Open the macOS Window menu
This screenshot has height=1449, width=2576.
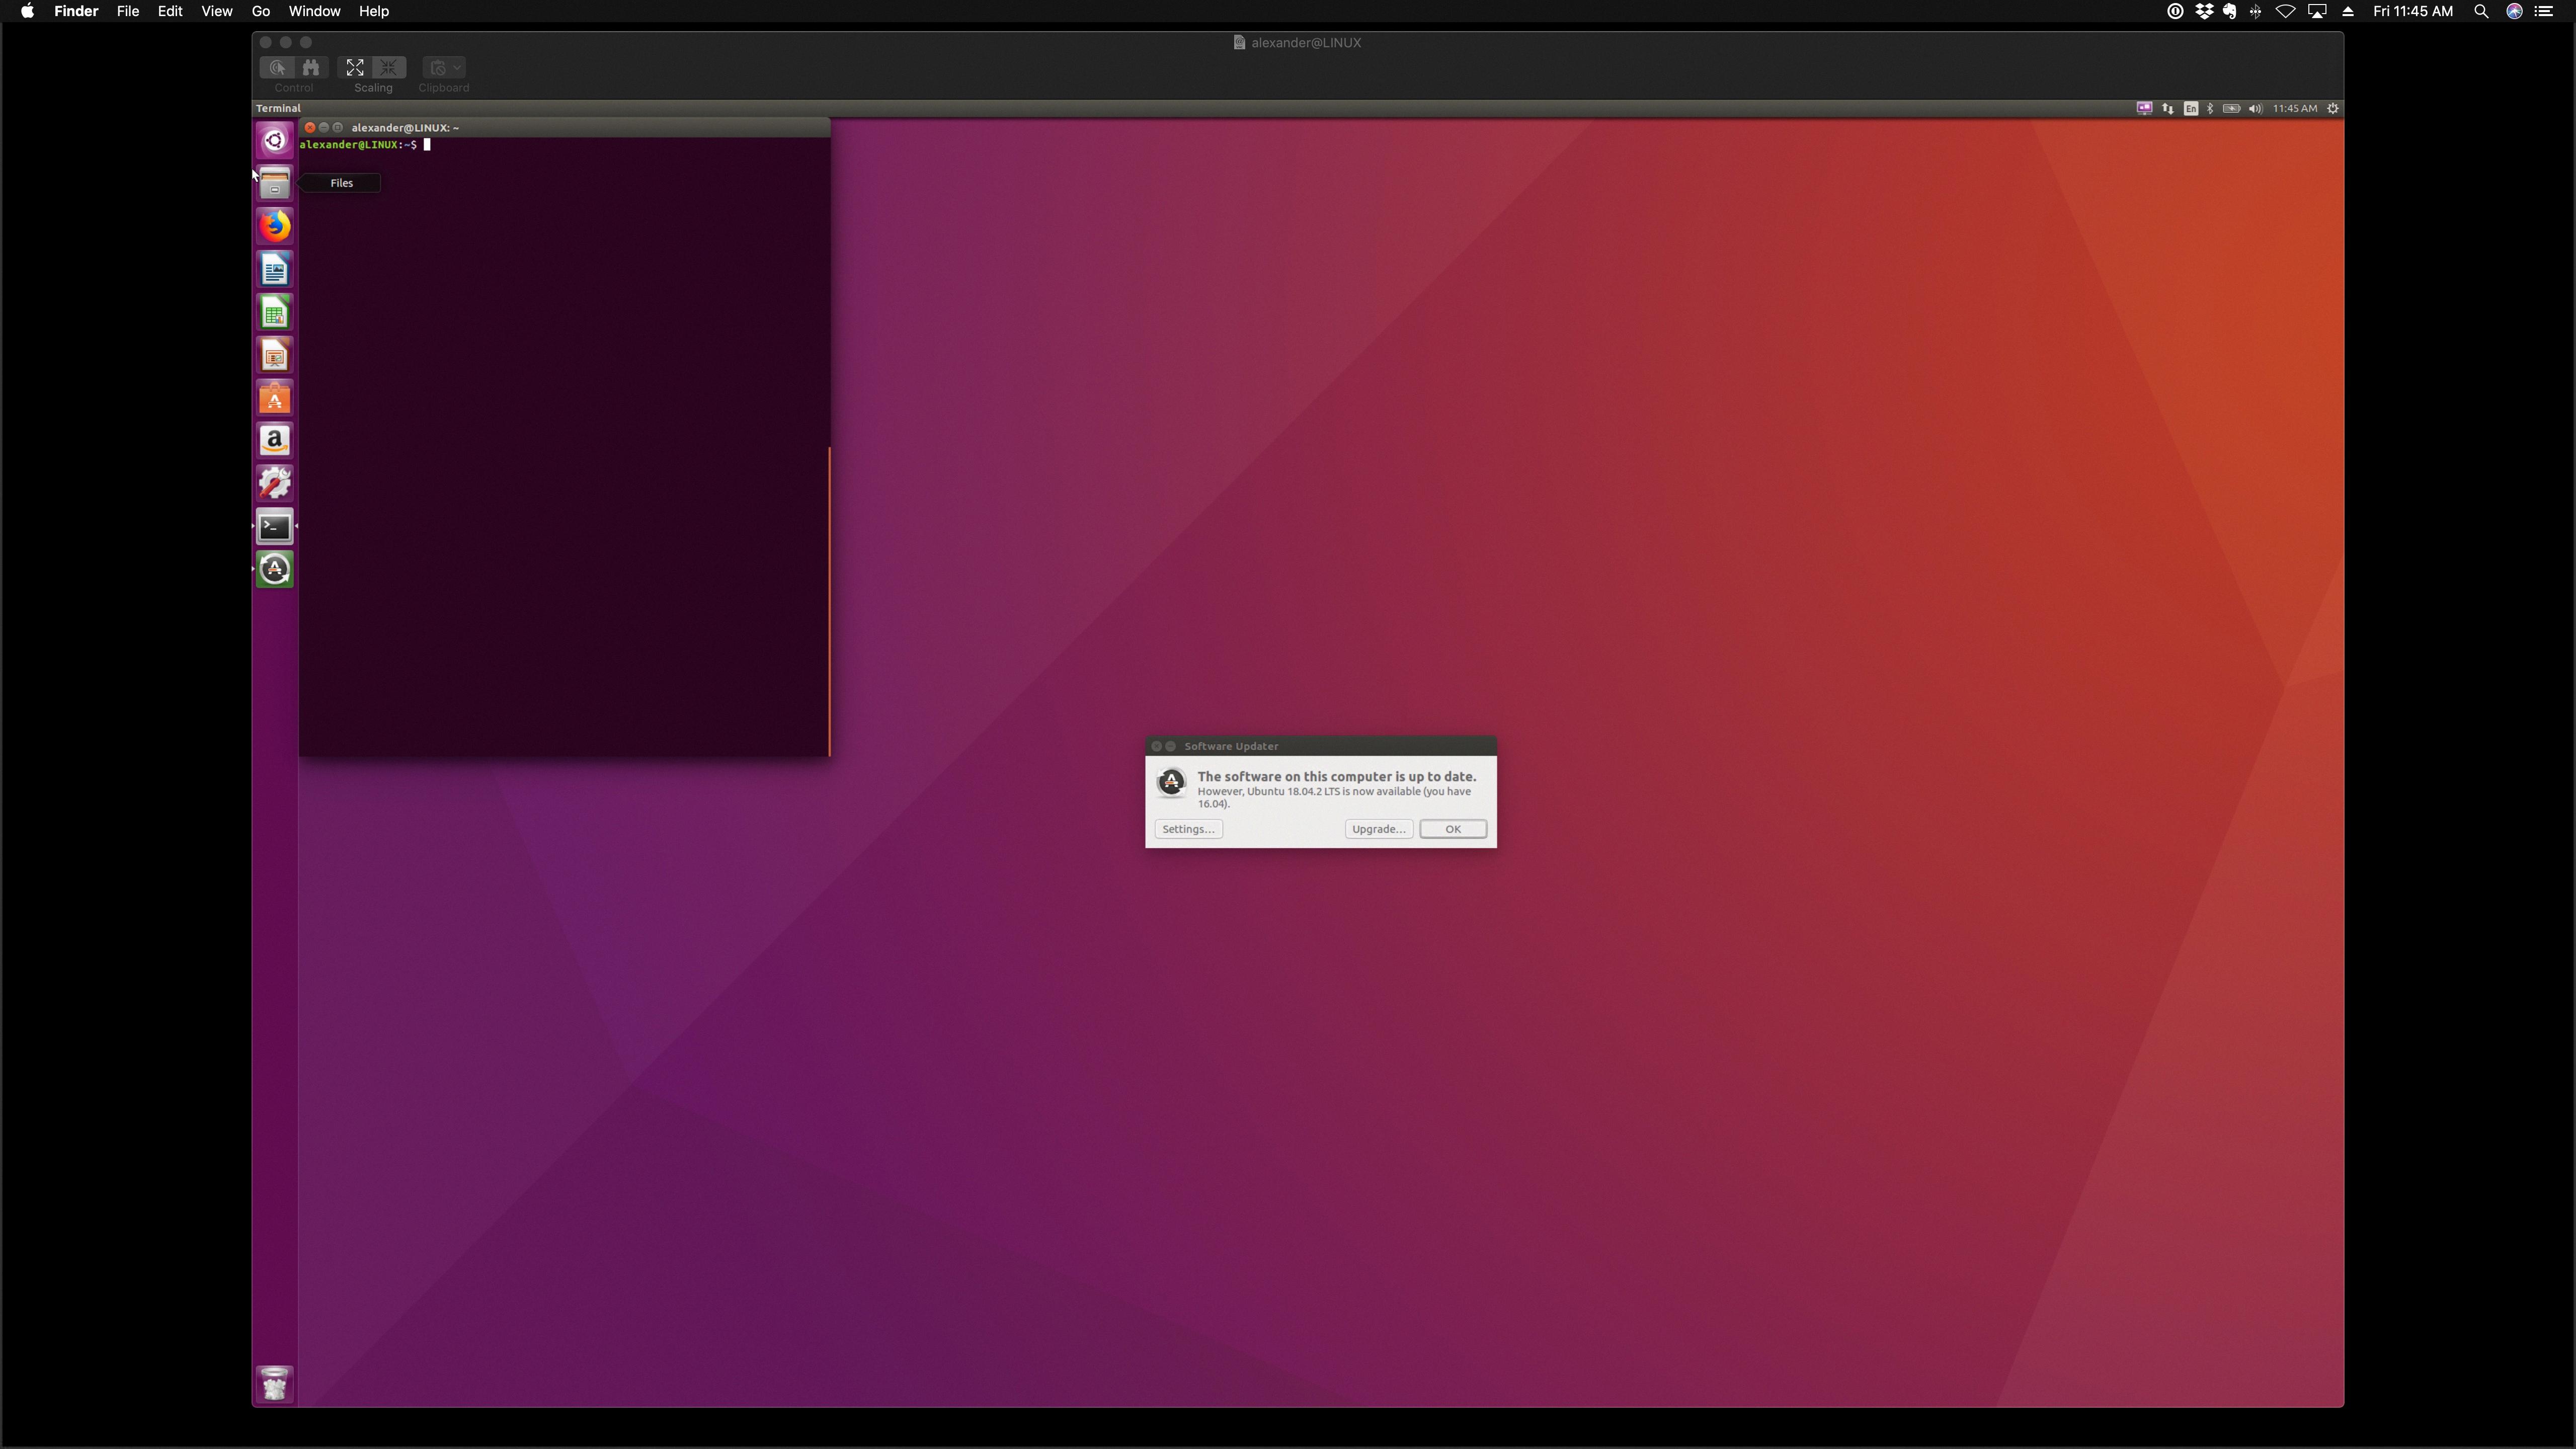pos(314,11)
